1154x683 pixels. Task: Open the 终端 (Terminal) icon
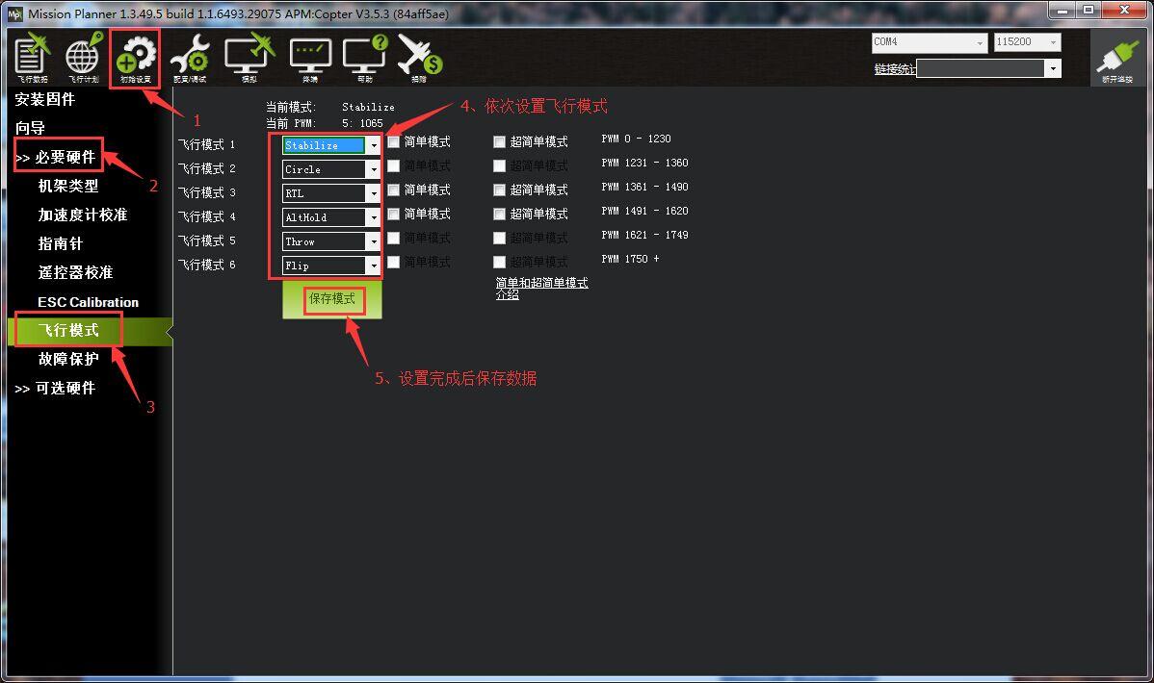pos(310,58)
